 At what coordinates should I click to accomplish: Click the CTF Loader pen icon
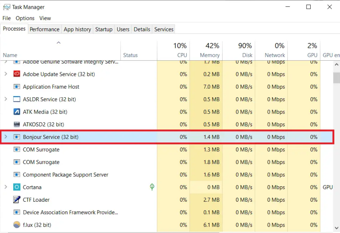coord(17,200)
